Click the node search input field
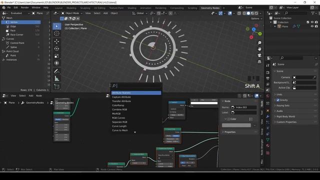 coord(136,85)
